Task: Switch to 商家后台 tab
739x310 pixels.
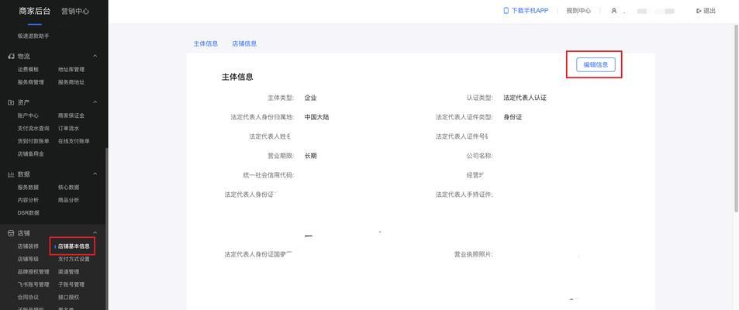Action: (34, 11)
